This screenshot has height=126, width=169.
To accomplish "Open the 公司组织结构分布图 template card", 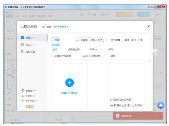I will tap(127, 87).
